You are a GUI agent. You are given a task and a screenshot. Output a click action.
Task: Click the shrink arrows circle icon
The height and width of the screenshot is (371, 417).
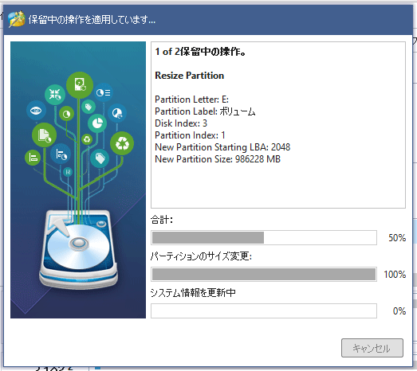55,94
